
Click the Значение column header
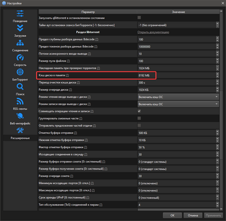click(x=179, y=12)
